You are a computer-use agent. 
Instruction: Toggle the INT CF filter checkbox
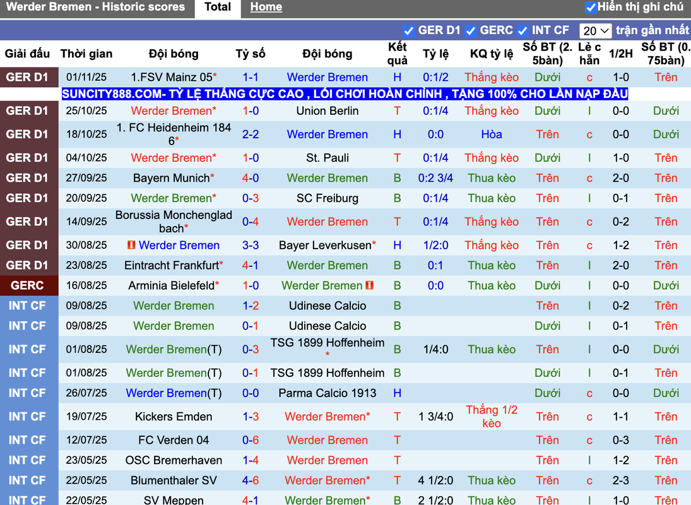tap(523, 31)
